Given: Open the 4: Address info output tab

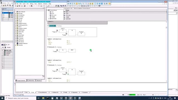Looking at the screenshot, I should pos(55,92).
